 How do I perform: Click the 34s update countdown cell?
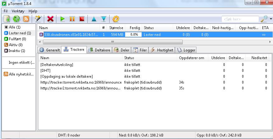(x=181, y=82)
